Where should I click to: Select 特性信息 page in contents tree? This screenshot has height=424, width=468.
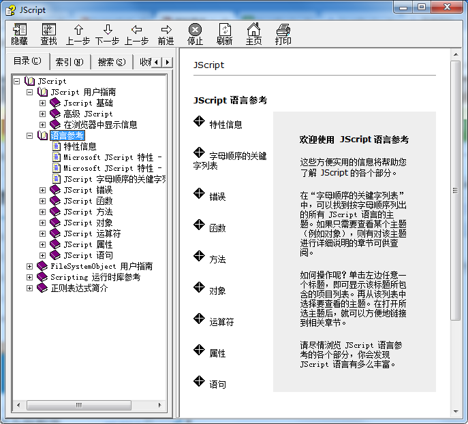(80, 146)
